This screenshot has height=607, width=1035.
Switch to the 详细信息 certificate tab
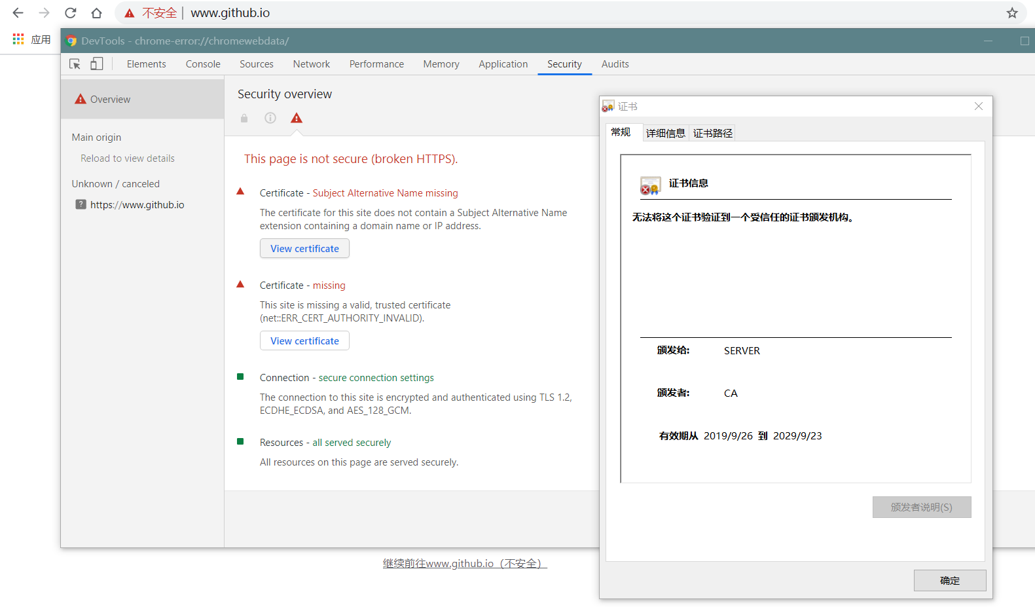(x=666, y=133)
